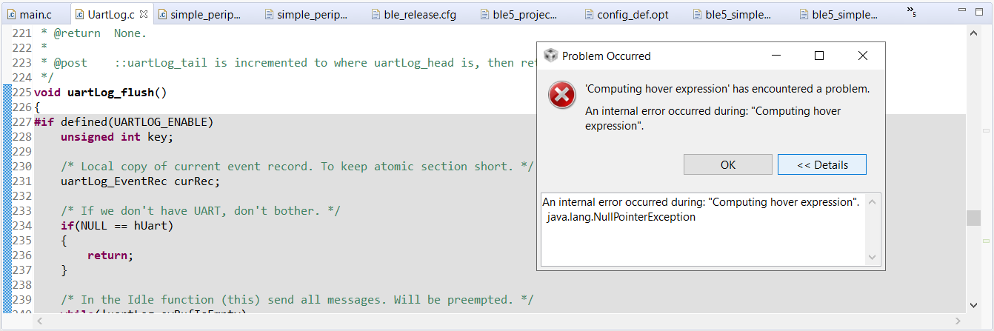Close the Problem Occurred dialog
The width and height of the screenshot is (994, 331).
pyautogui.click(x=863, y=56)
